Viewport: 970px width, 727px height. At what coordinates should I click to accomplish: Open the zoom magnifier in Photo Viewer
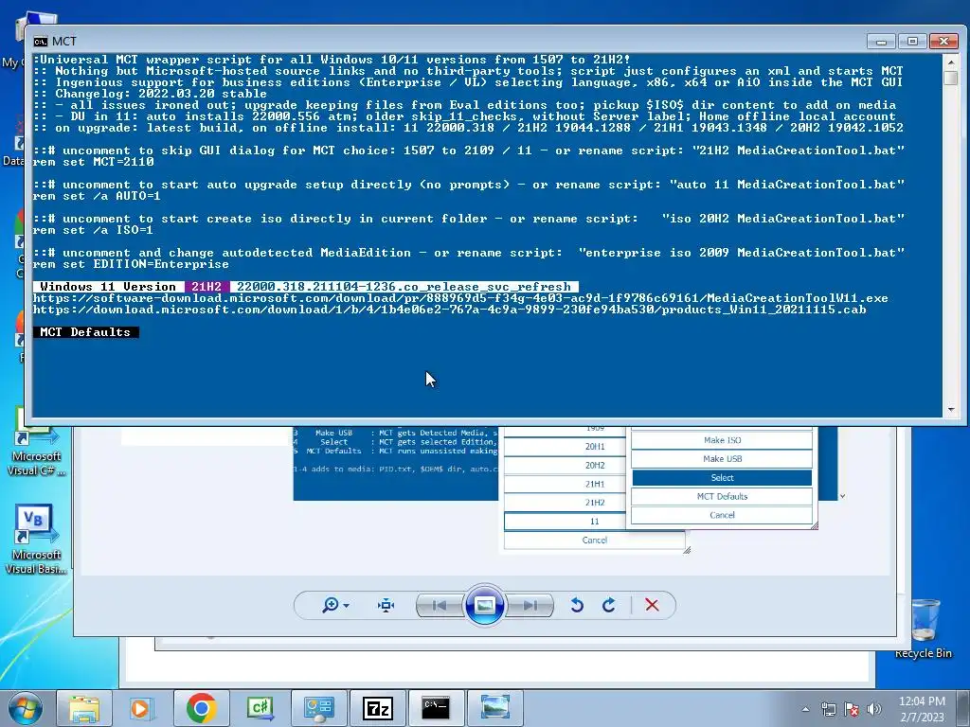pos(331,605)
